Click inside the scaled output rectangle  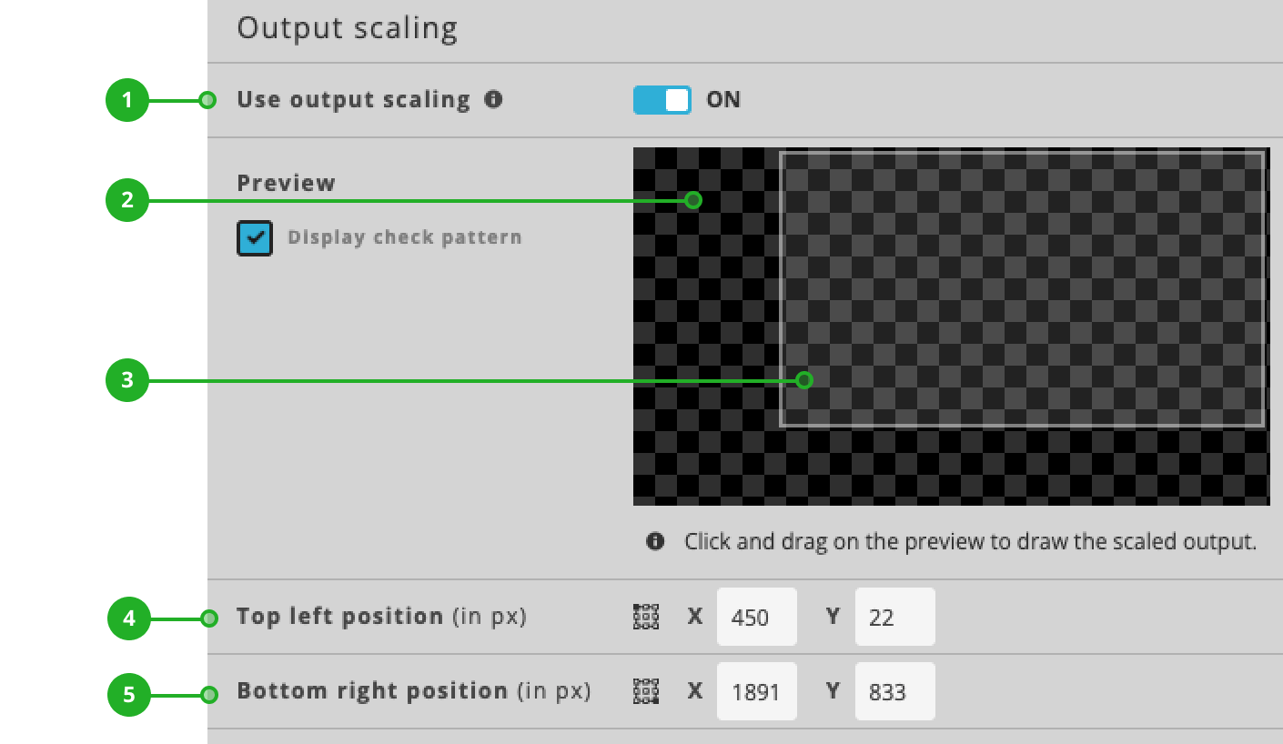pyautogui.click(x=1019, y=291)
